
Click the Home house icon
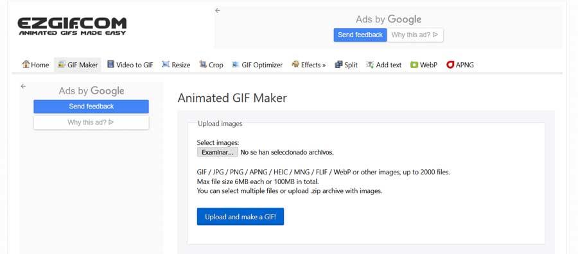point(26,64)
